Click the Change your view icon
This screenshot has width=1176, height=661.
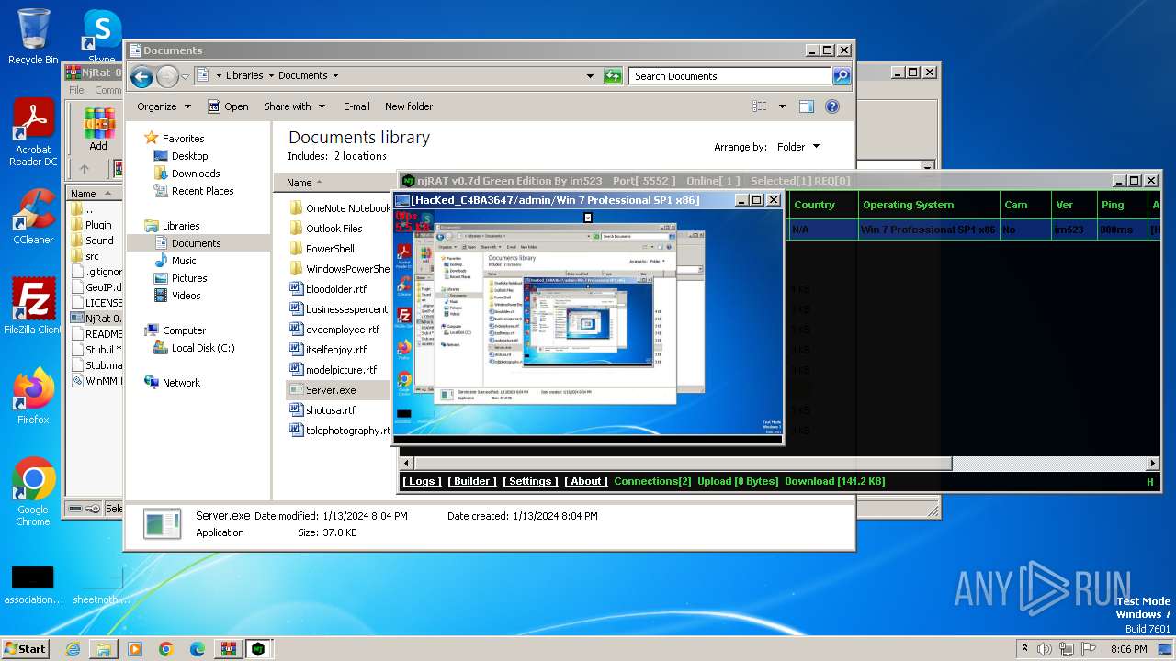[x=760, y=106]
